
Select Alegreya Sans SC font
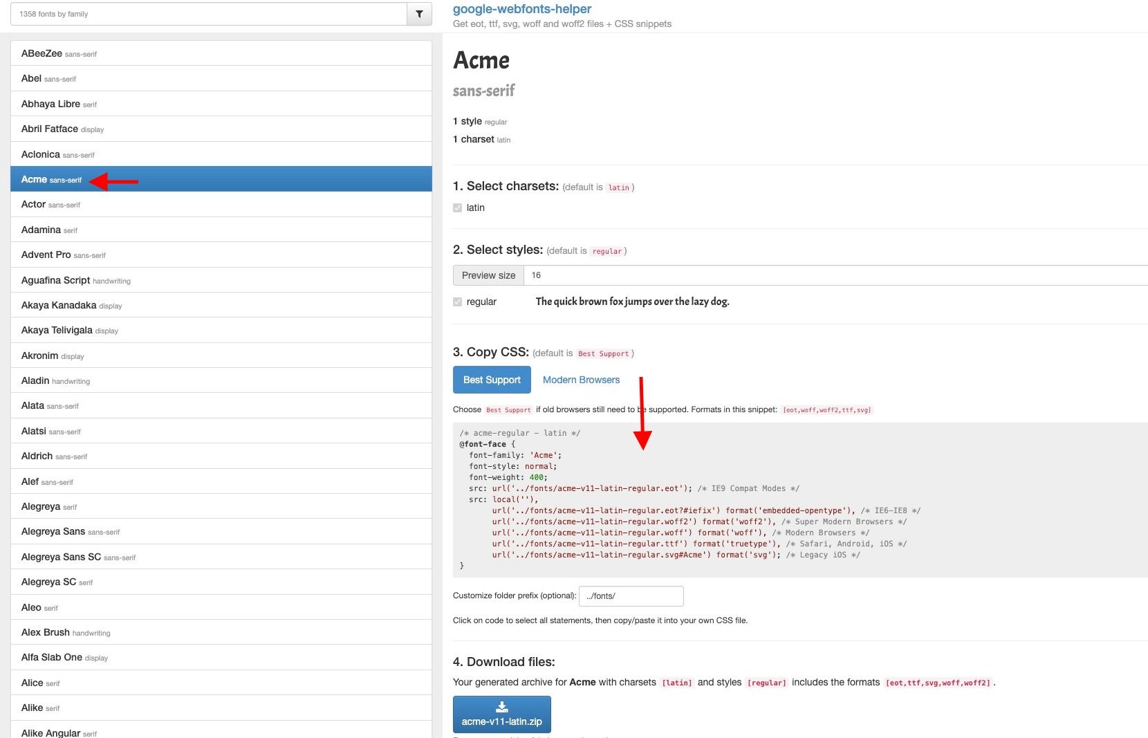coord(221,557)
